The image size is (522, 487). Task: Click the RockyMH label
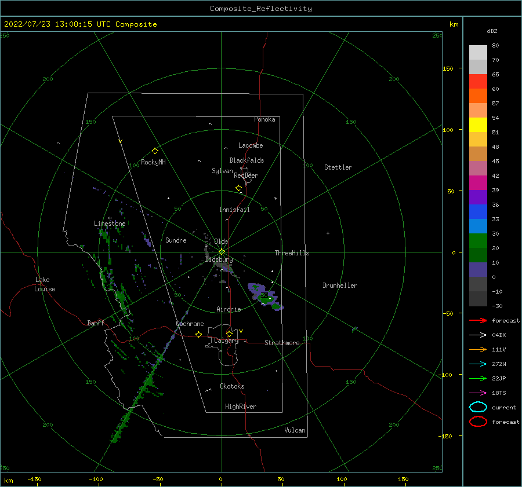click(x=153, y=162)
